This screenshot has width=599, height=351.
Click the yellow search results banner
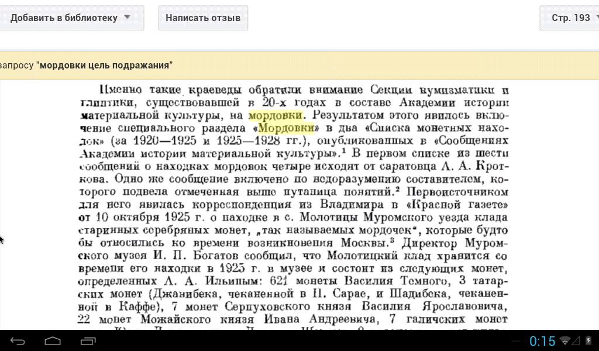351,66
